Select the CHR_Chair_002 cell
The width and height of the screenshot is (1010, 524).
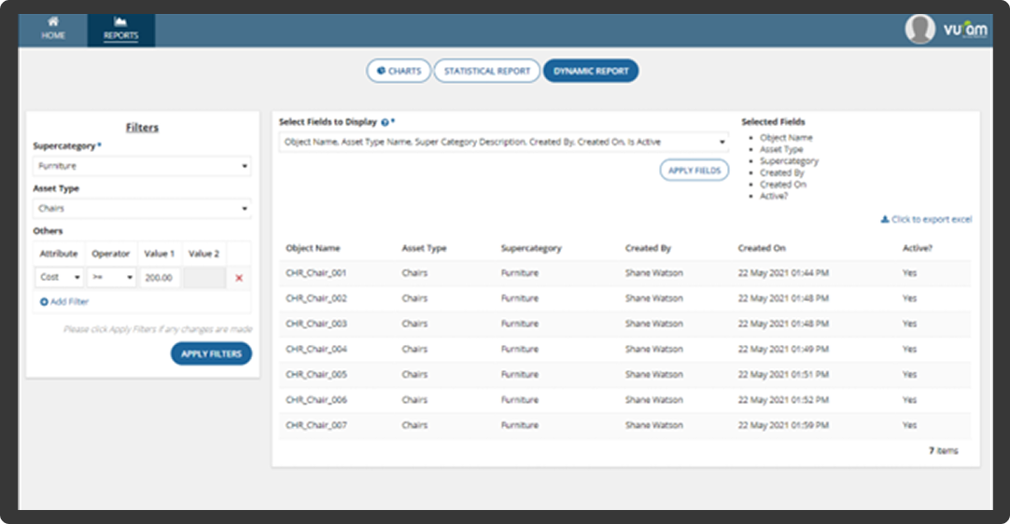coord(316,298)
